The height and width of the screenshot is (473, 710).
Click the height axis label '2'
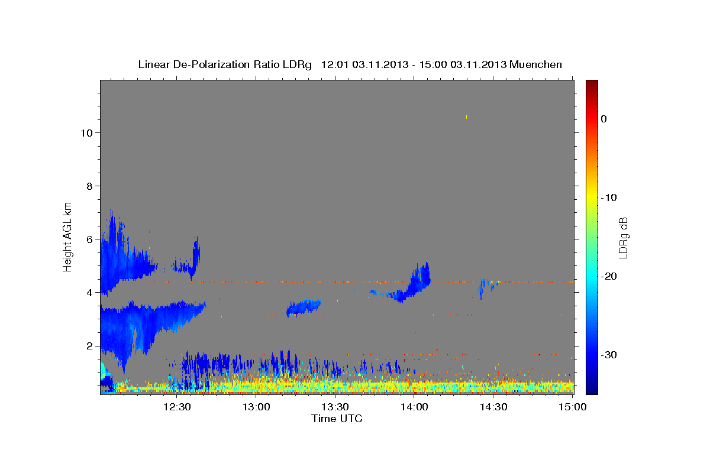click(x=89, y=346)
